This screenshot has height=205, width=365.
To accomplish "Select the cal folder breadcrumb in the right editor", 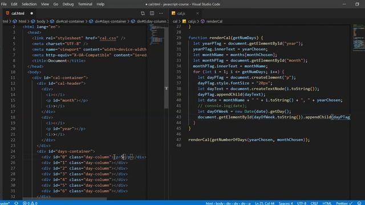I will click(175, 22).
